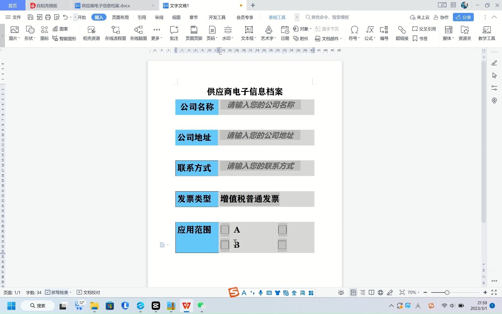Check the checkbox next to option B

click(225, 245)
